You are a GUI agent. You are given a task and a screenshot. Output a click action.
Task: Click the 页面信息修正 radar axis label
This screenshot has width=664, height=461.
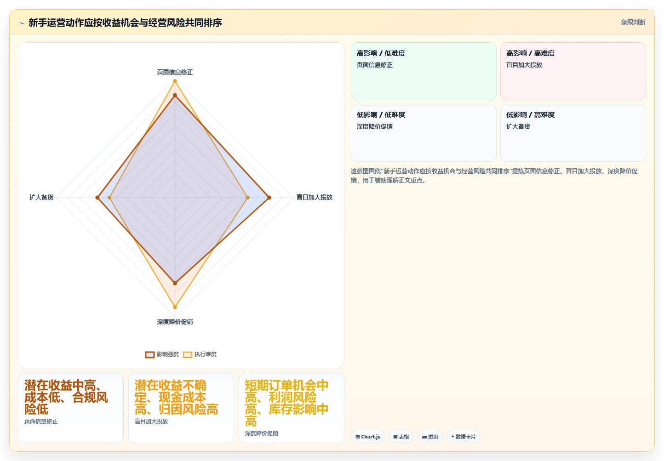pyautogui.click(x=175, y=72)
